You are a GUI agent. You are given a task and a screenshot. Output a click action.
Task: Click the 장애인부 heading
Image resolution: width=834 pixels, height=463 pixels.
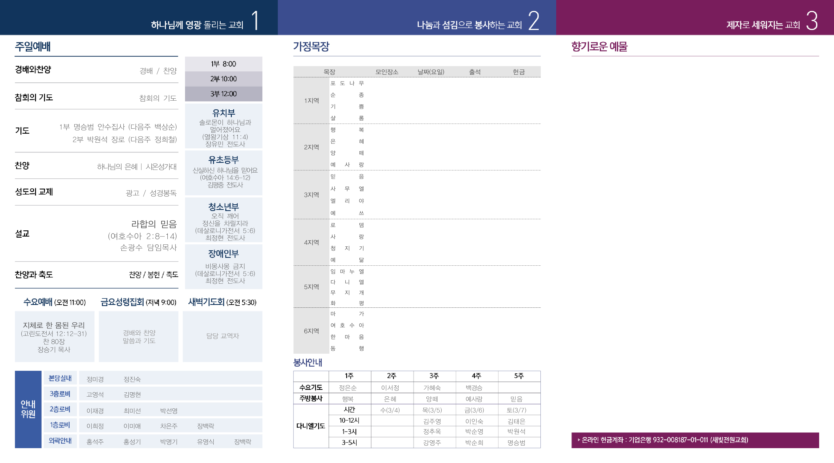click(x=223, y=254)
